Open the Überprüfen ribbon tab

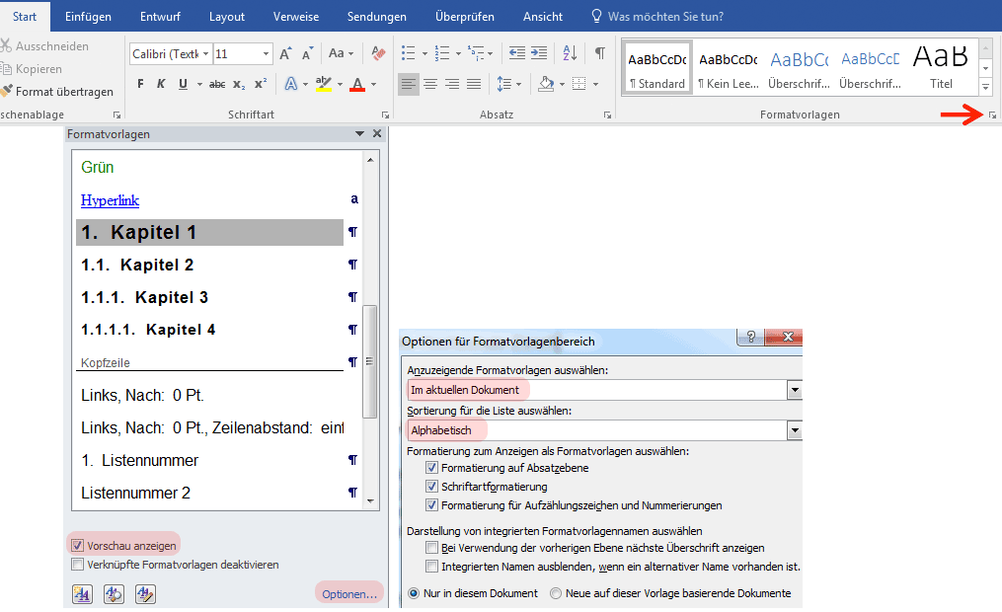[x=465, y=17]
